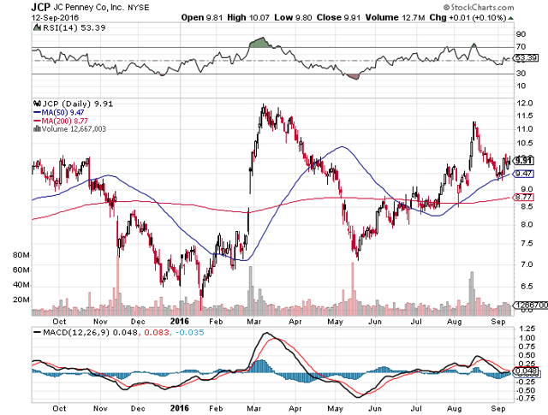548x415 pixels.
Task: Click the RSI legend icon beside RSI(14)
Action: [x=37, y=27]
